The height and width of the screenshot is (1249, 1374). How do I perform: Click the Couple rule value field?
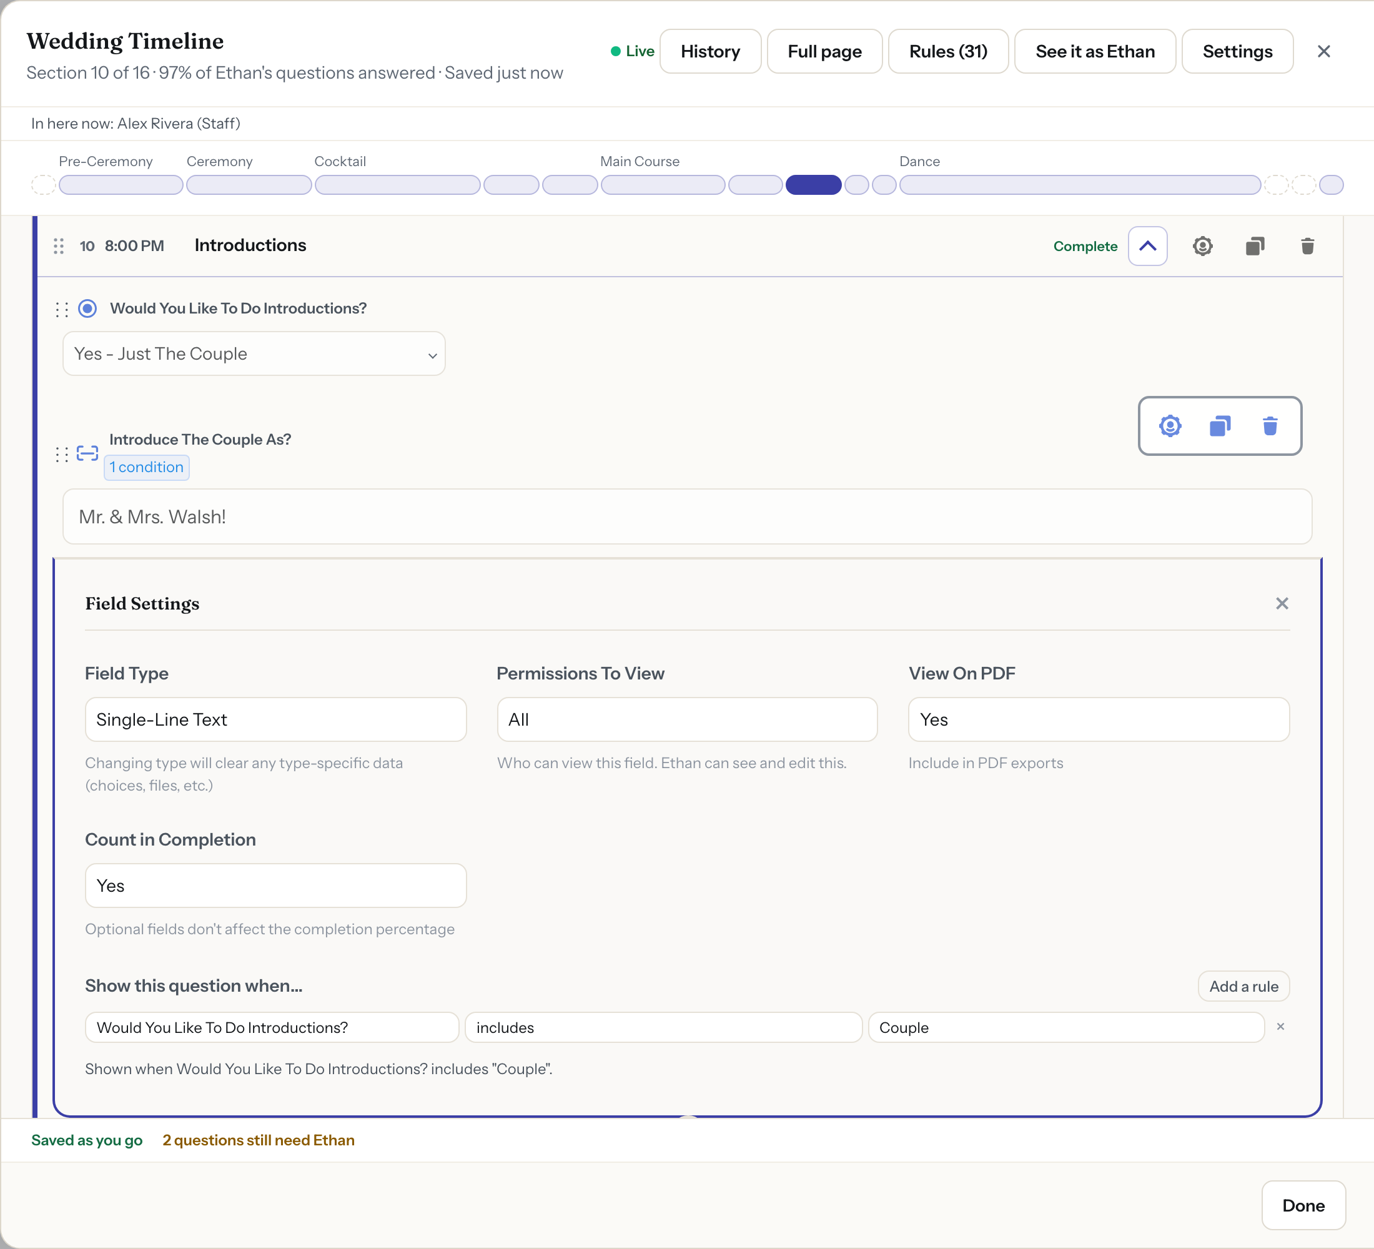coord(1066,1027)
